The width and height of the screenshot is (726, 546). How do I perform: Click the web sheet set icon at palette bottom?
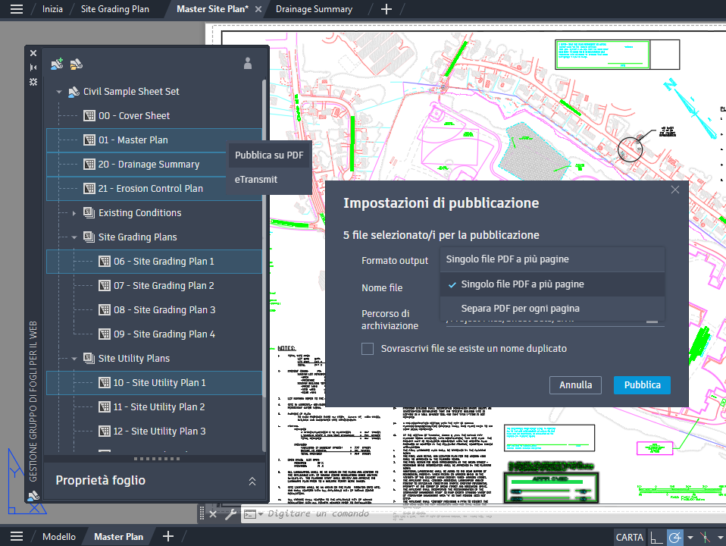pyautogui.click(x=33, y=497)
